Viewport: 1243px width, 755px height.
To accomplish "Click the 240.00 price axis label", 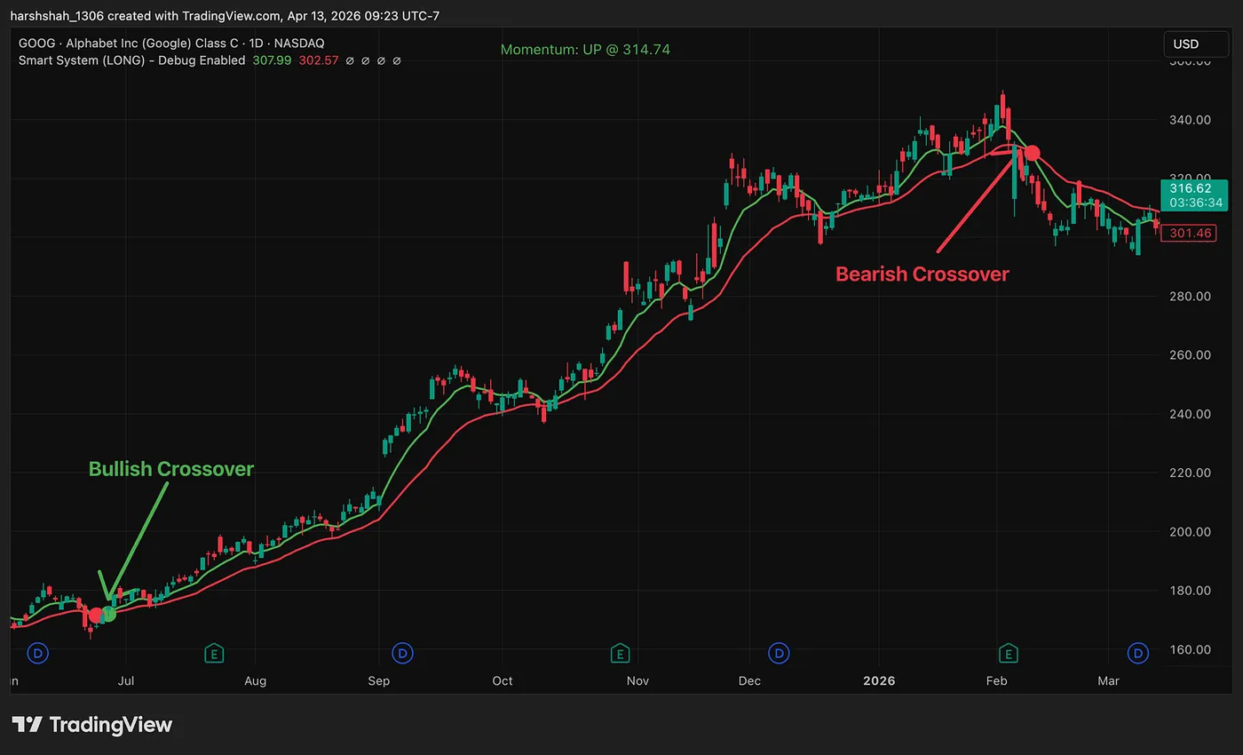I will 1191,414.
